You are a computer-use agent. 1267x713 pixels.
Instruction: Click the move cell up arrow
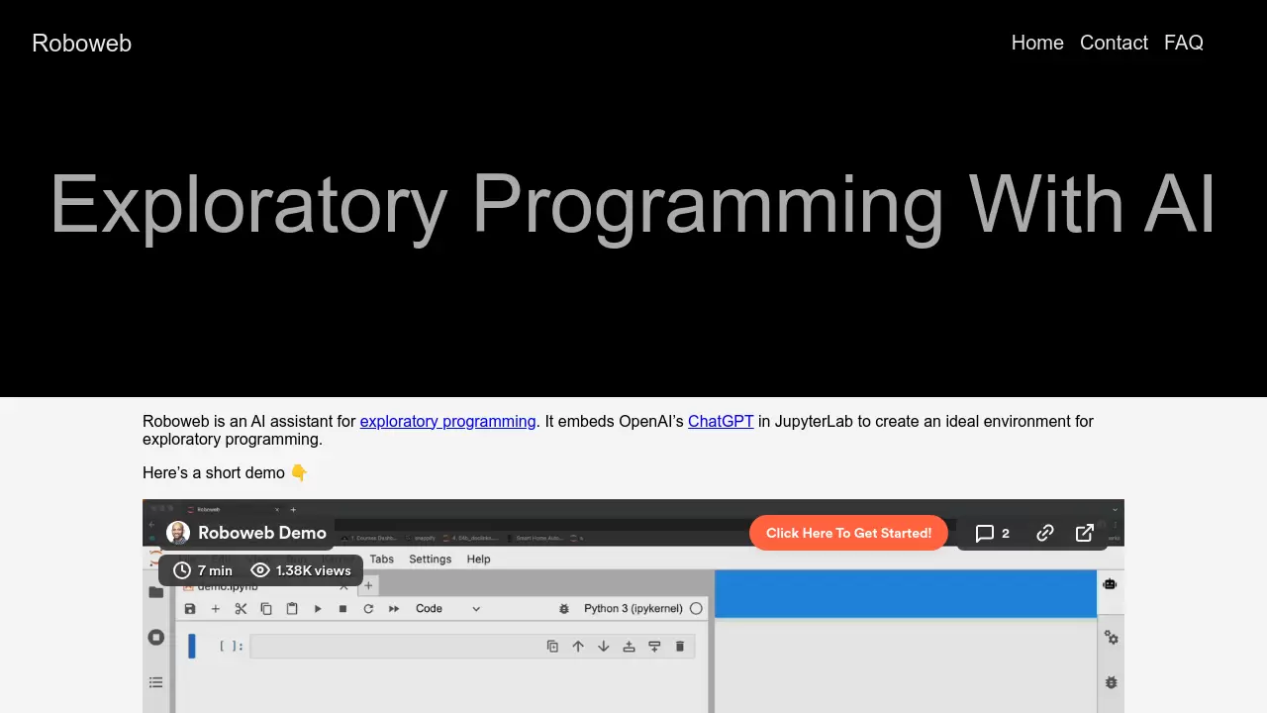point(578,646)
